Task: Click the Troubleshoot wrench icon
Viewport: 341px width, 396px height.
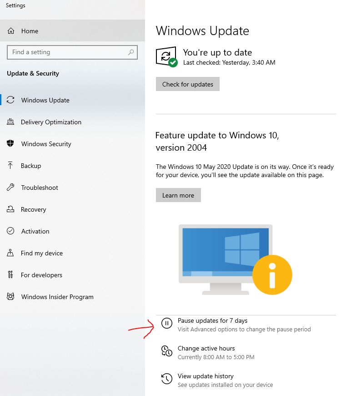Action: tap(11, 188)
